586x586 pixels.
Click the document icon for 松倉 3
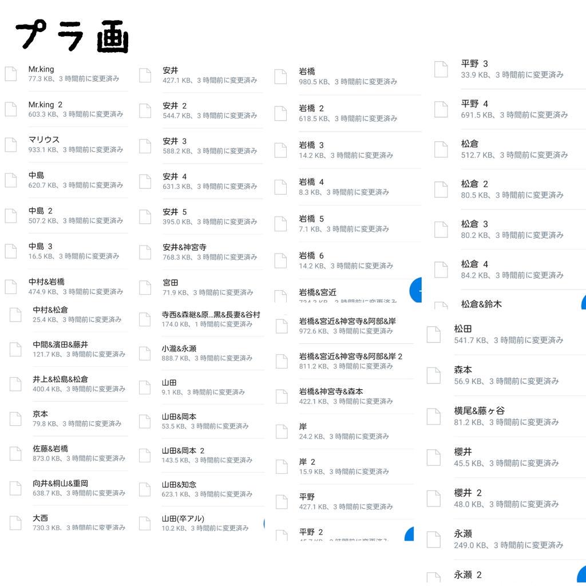coord(441,229)
